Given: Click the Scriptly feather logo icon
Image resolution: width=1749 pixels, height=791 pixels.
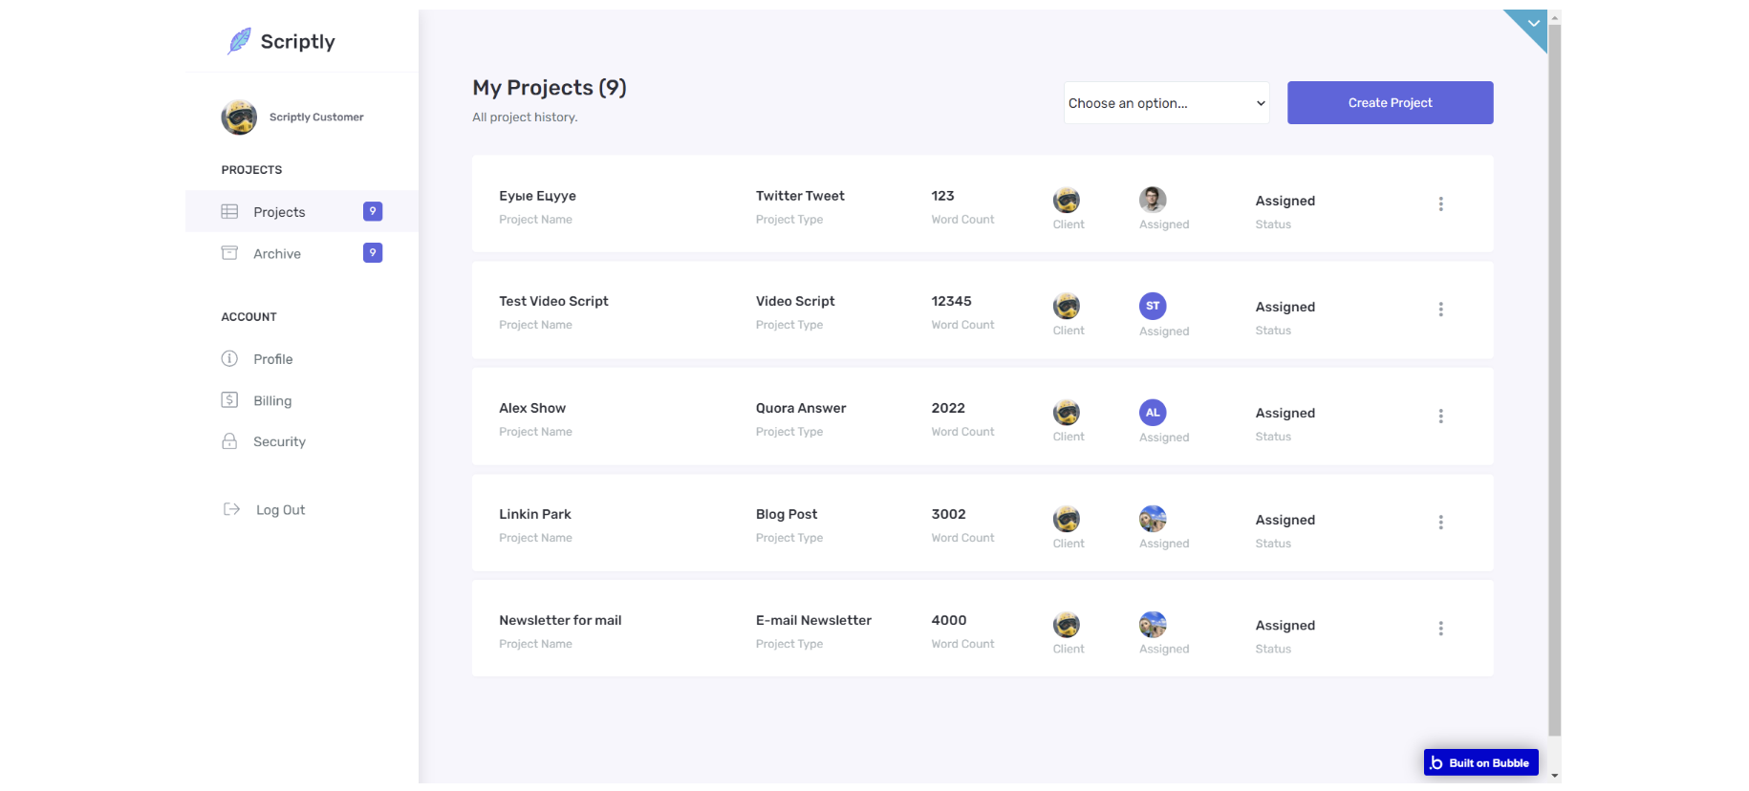Looking at the screenshot, I should pos(239,41).
